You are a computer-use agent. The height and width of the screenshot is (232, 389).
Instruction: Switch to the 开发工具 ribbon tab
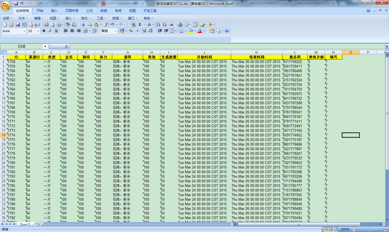150,11
